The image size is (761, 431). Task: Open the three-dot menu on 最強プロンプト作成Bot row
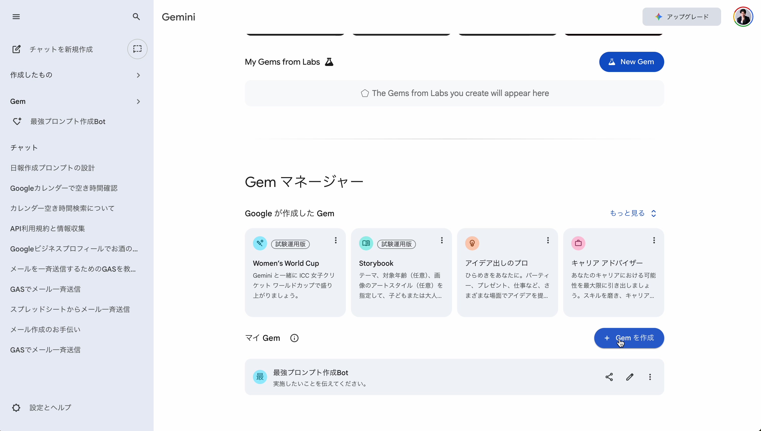(650, 377)
